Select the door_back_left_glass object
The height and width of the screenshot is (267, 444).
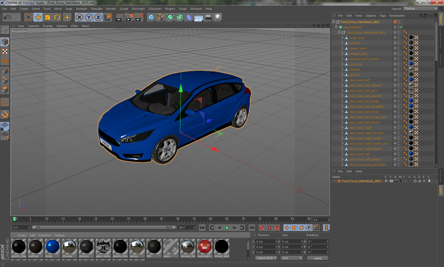click(363, 91)
